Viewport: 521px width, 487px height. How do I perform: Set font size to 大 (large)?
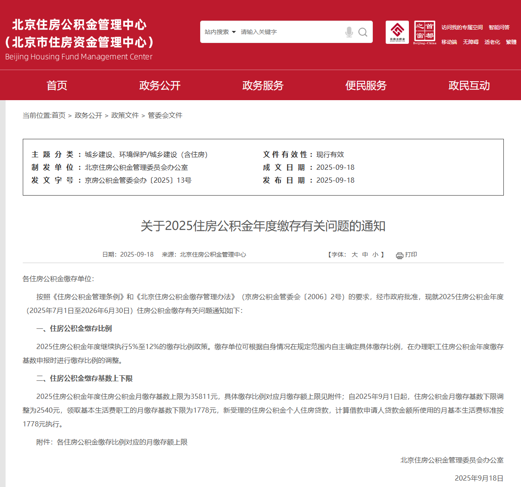coord(355,254)
